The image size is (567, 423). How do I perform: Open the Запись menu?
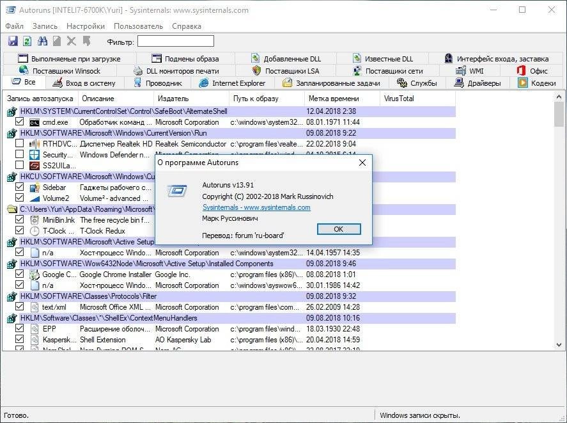45,26
